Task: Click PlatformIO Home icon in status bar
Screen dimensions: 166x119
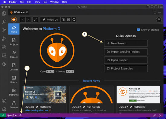Action: click(x=21, y=115)
